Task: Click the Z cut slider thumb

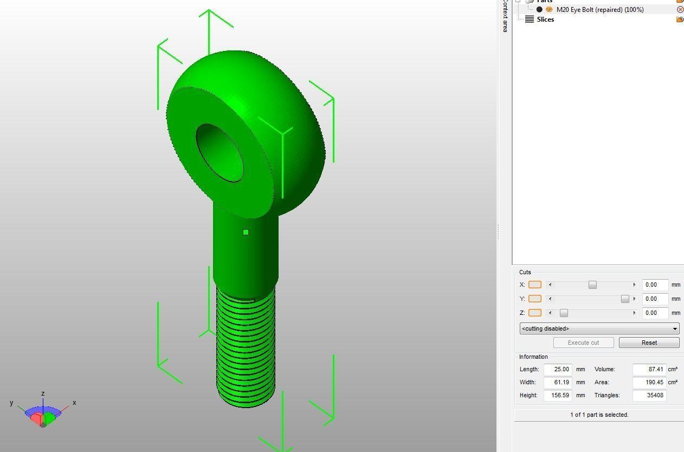Action: pos(564,313)
